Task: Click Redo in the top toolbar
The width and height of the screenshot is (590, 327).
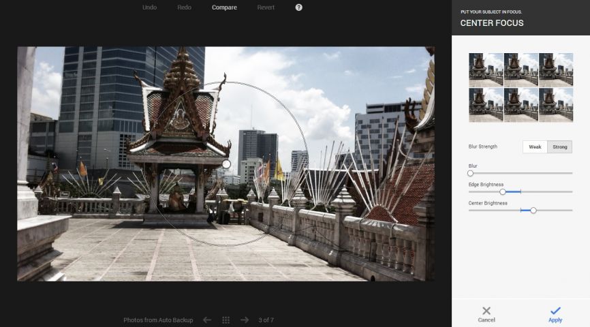Action: pos(184,7)
